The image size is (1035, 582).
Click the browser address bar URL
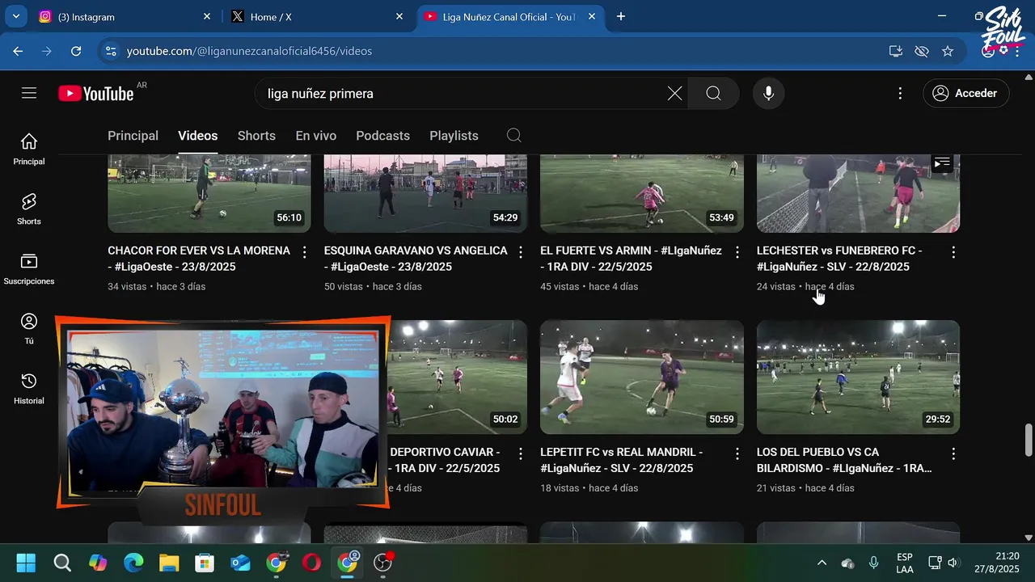pos(249,51)
